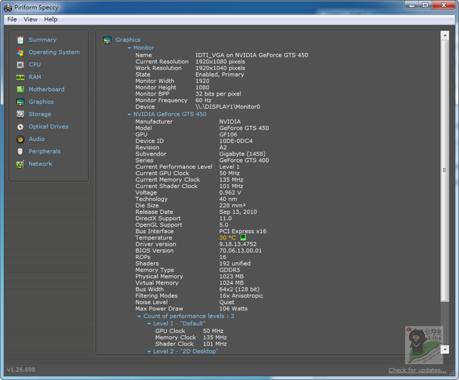The image size is (459, 380).
Task: Show the CPU section
Action: [35, 65]
